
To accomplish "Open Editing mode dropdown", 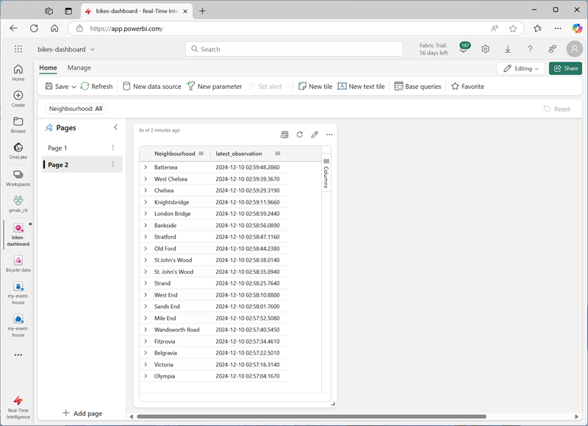I will pyautogui.click(x=521, y=68).
